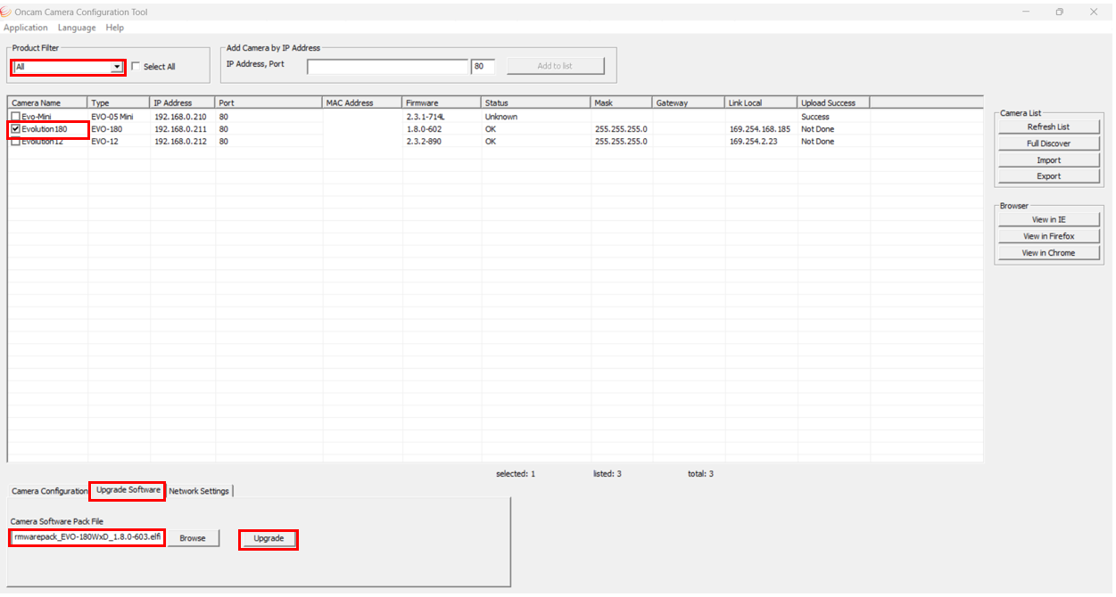Select IP address 192.168.0.210 cell
The height and width of the screenshot is (597, 1116).
click(180, 117)
